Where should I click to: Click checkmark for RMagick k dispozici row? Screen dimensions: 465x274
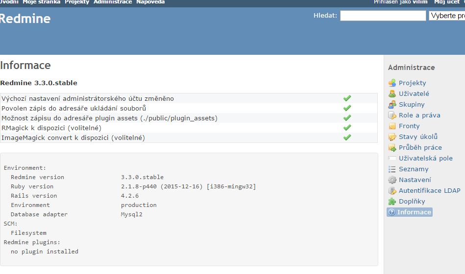347,127
